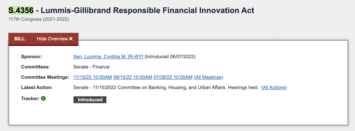Open the 09/15/22 10:00AM committee meeting

[133, 77]
